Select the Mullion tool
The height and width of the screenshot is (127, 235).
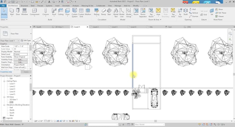click(88, 12)
